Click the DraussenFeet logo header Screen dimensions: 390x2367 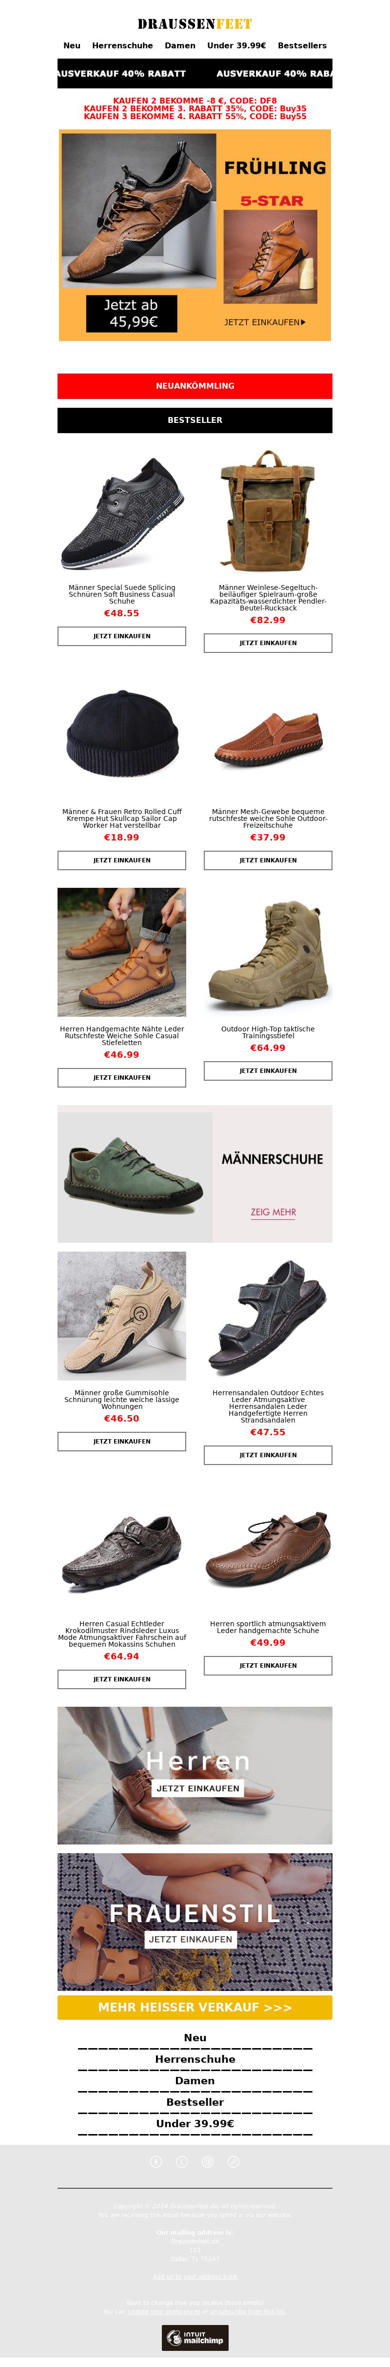[195, 24]
